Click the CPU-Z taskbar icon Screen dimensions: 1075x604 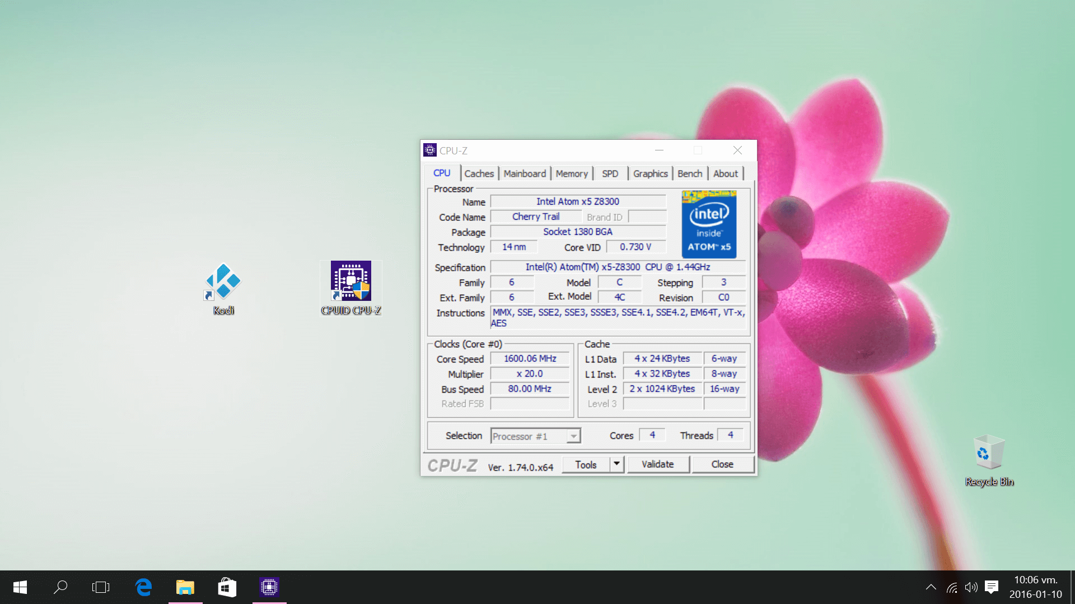pos(269,587)
